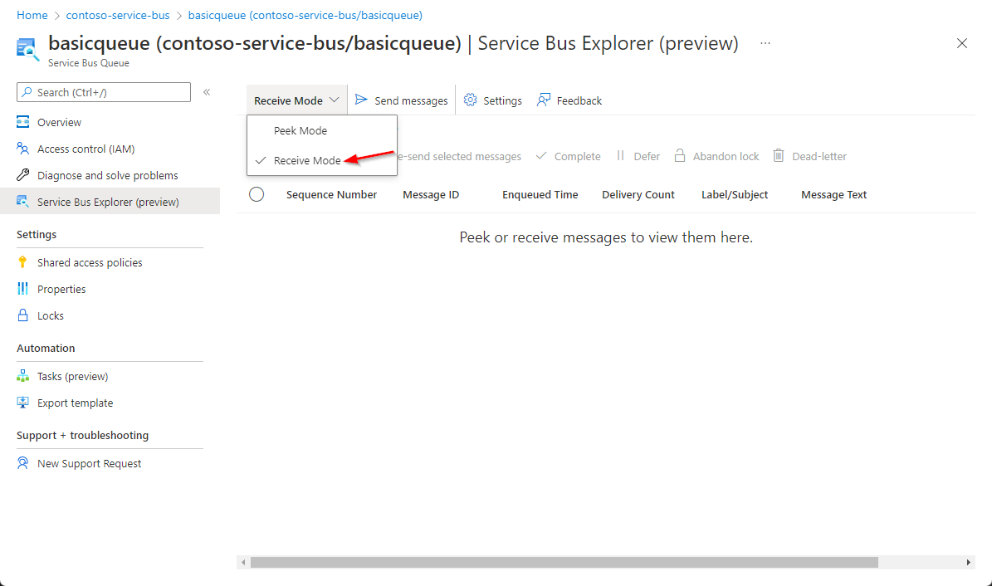992x586 pixels.
Task: Click the Diagnose and solve problems wrench icon
Action: pos(22,174)
